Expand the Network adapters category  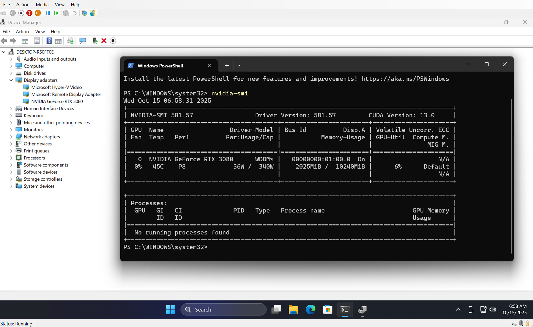pos(11,137)
